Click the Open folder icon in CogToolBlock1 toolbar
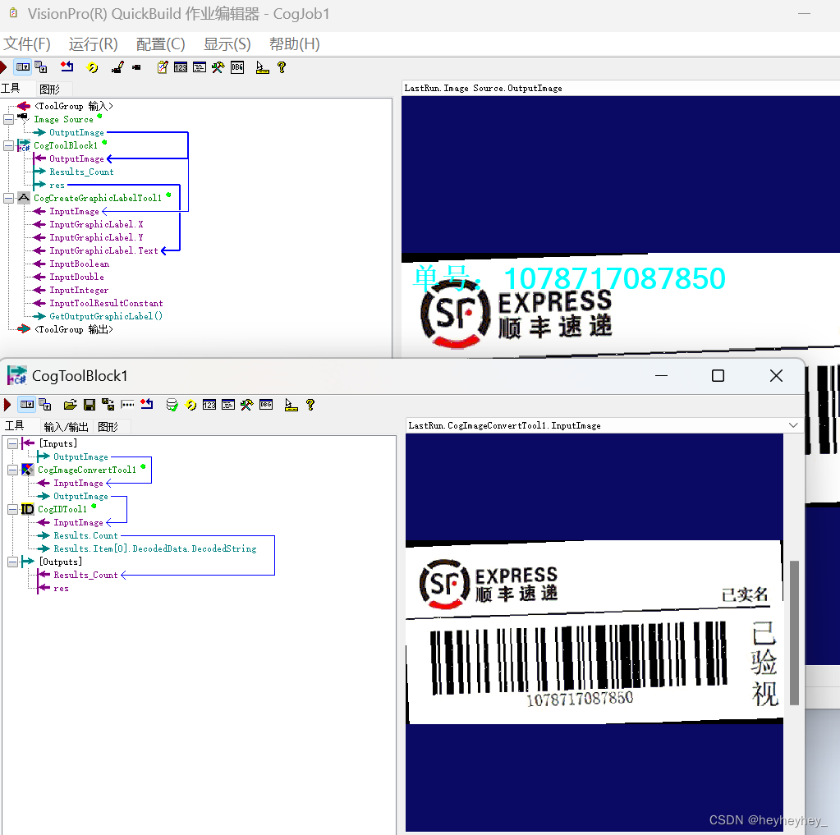840x835 pixels. (71, 405)
